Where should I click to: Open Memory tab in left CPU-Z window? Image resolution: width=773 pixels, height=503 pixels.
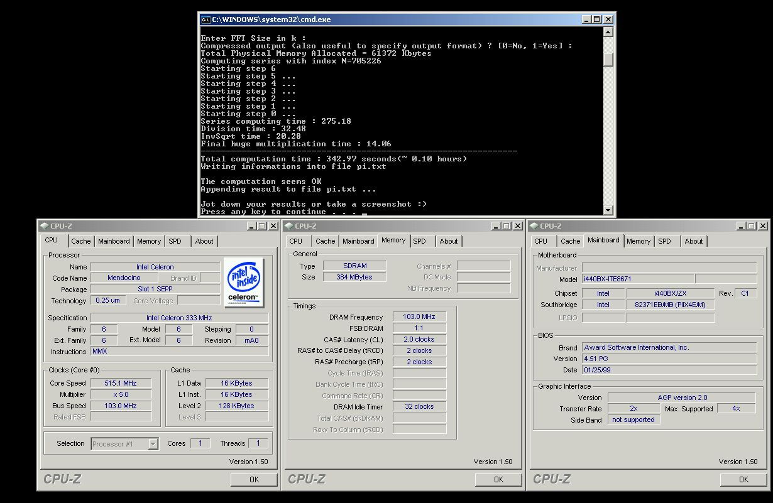coord(149,241)
